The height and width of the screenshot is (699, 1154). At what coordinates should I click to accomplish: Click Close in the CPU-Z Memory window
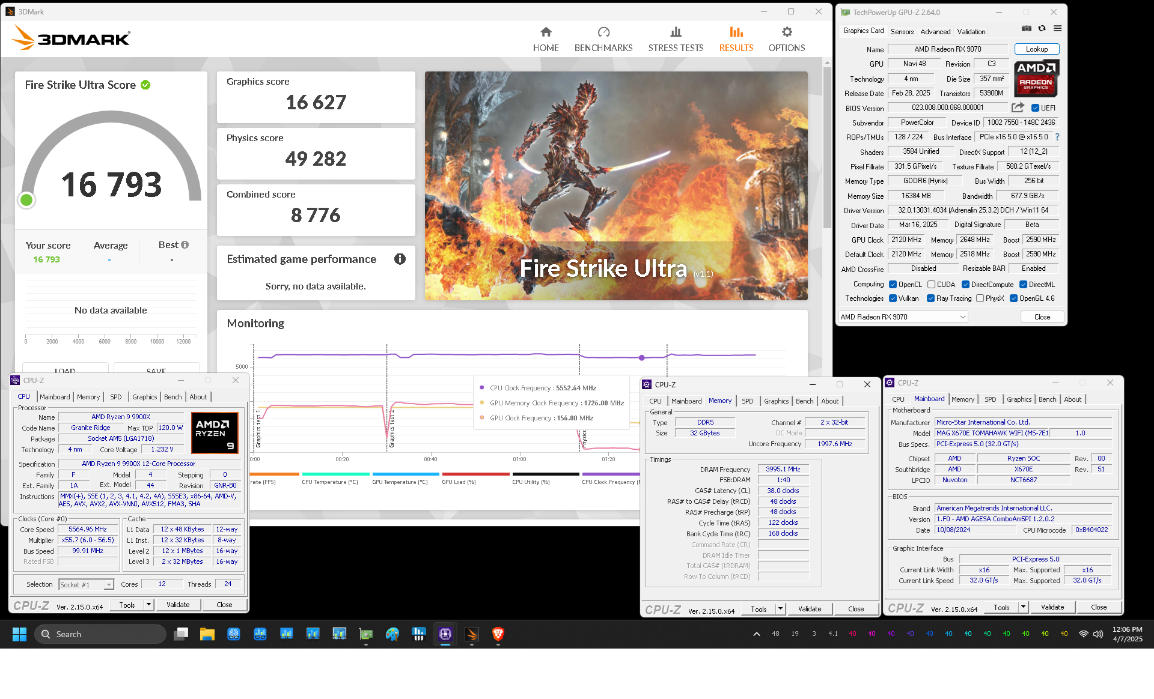click(856, 609)
